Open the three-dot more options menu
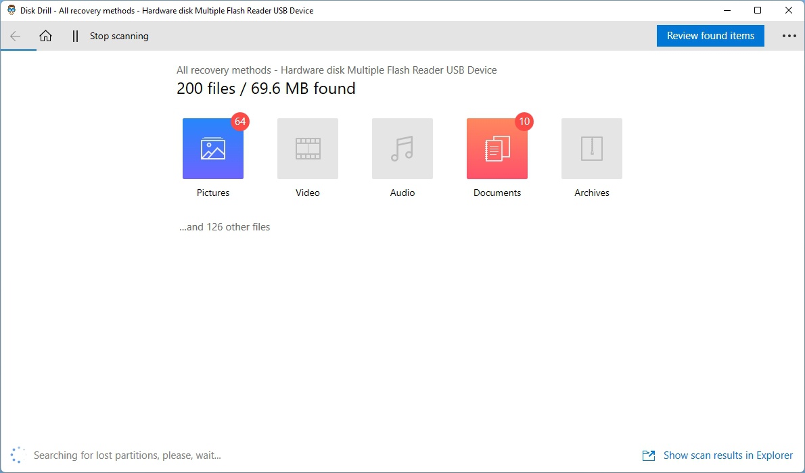Screen dimensions: 805x473 [789, 36]
